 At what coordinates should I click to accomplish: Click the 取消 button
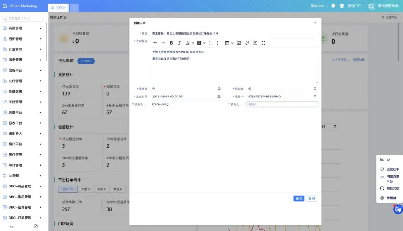(311, 199)
